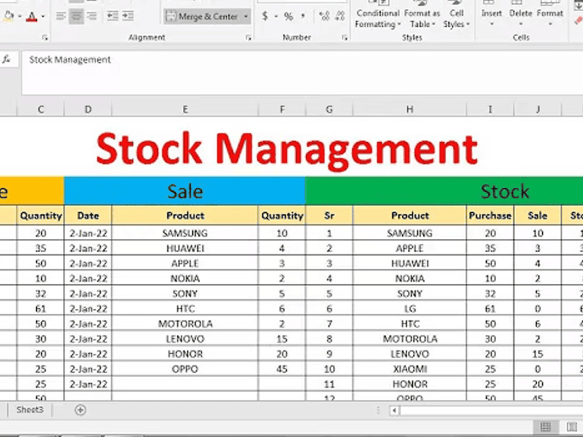Select column E header
The image size is (583, 437).
[185, 110]
